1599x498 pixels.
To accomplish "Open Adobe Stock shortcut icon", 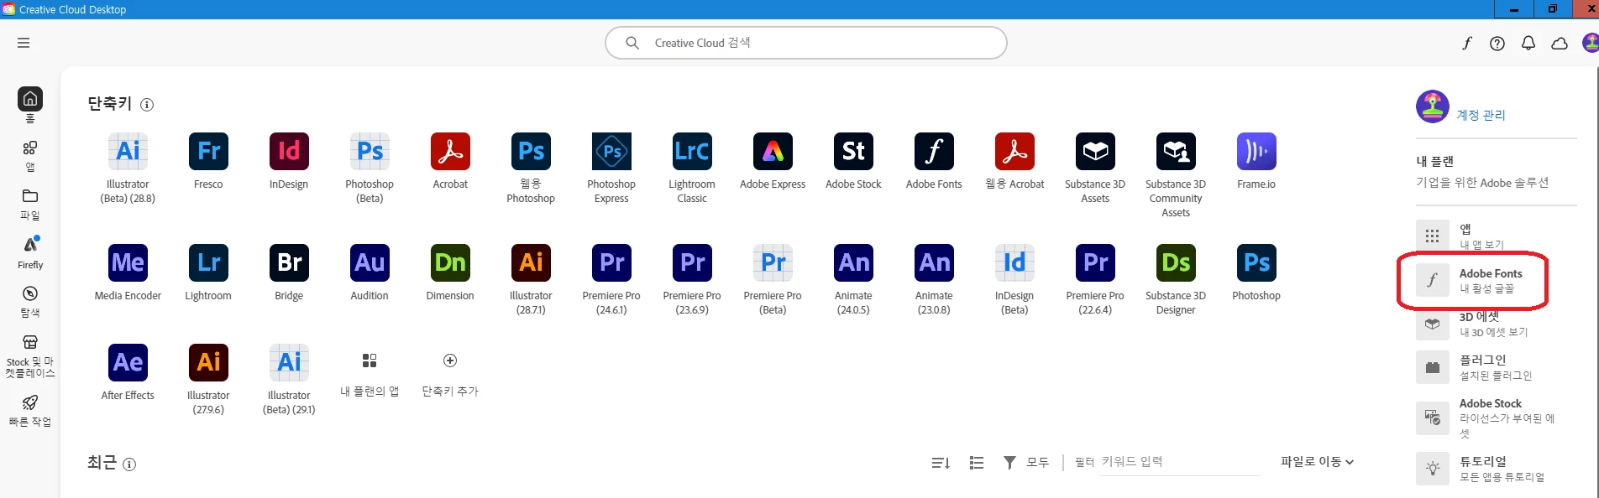I will click(853, 151).
